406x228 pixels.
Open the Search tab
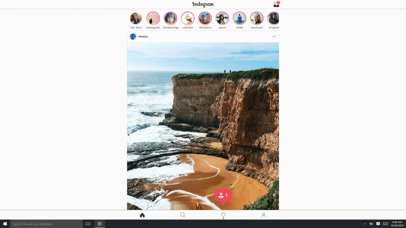182,215
